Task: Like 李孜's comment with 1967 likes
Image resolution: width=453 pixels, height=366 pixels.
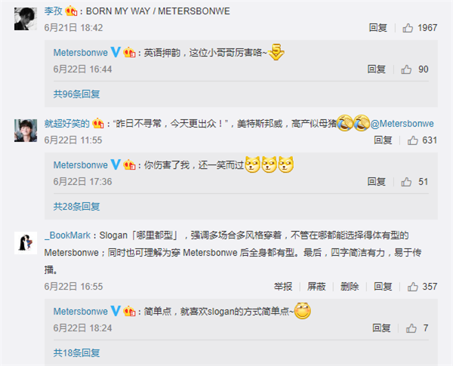Action: (x=408, y=28)
